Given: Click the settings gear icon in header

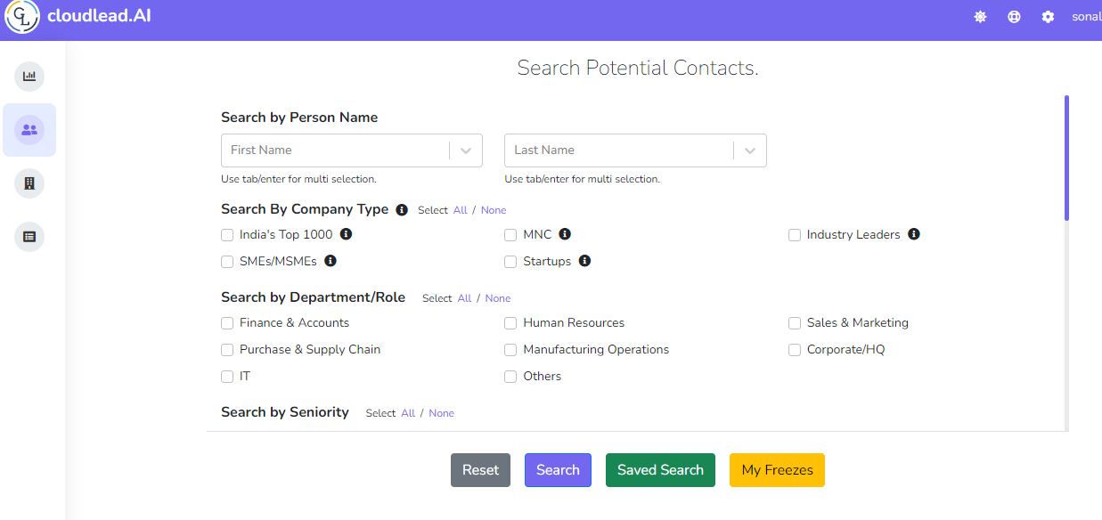Looking at the screenshot, I should [x=1048, y=17].
